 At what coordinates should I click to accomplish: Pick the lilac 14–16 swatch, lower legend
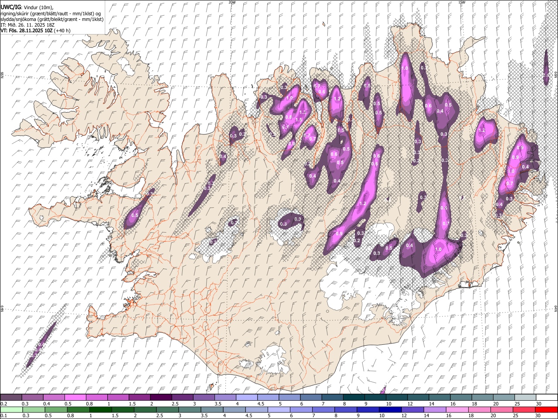(x=435, y=409)
